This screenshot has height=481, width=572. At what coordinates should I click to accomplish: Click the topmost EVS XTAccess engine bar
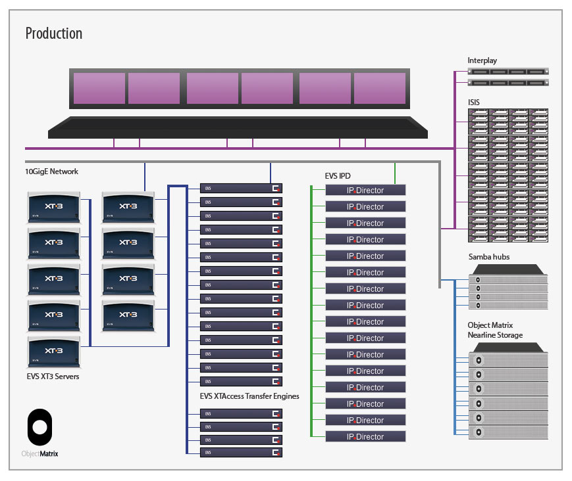point(241,188)
